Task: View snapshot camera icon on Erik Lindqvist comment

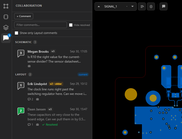Action: click(37, 99)
